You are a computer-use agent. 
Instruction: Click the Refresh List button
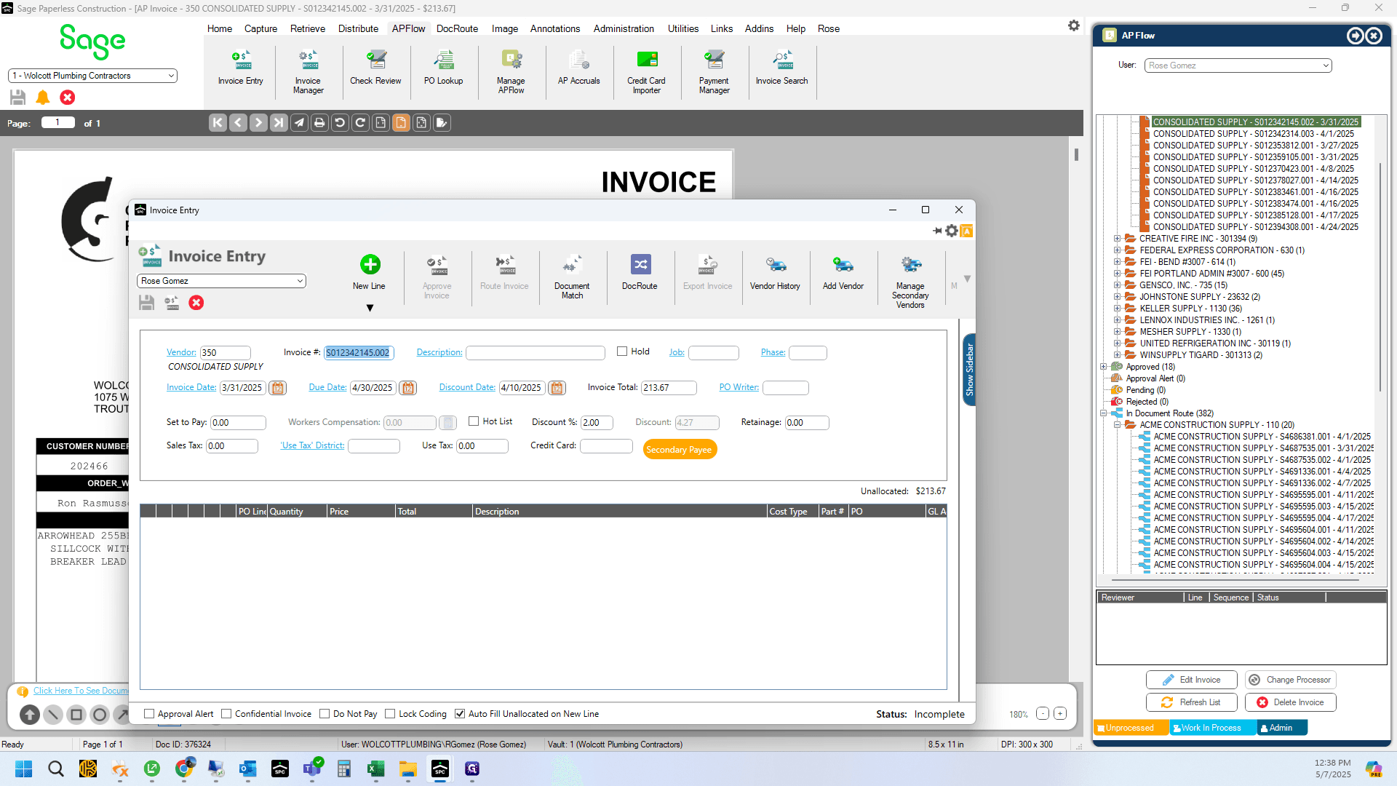point(1192,702)
